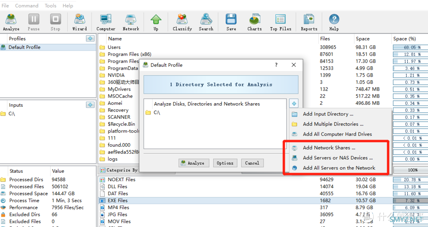Open the Help menu

coord(68,6)
